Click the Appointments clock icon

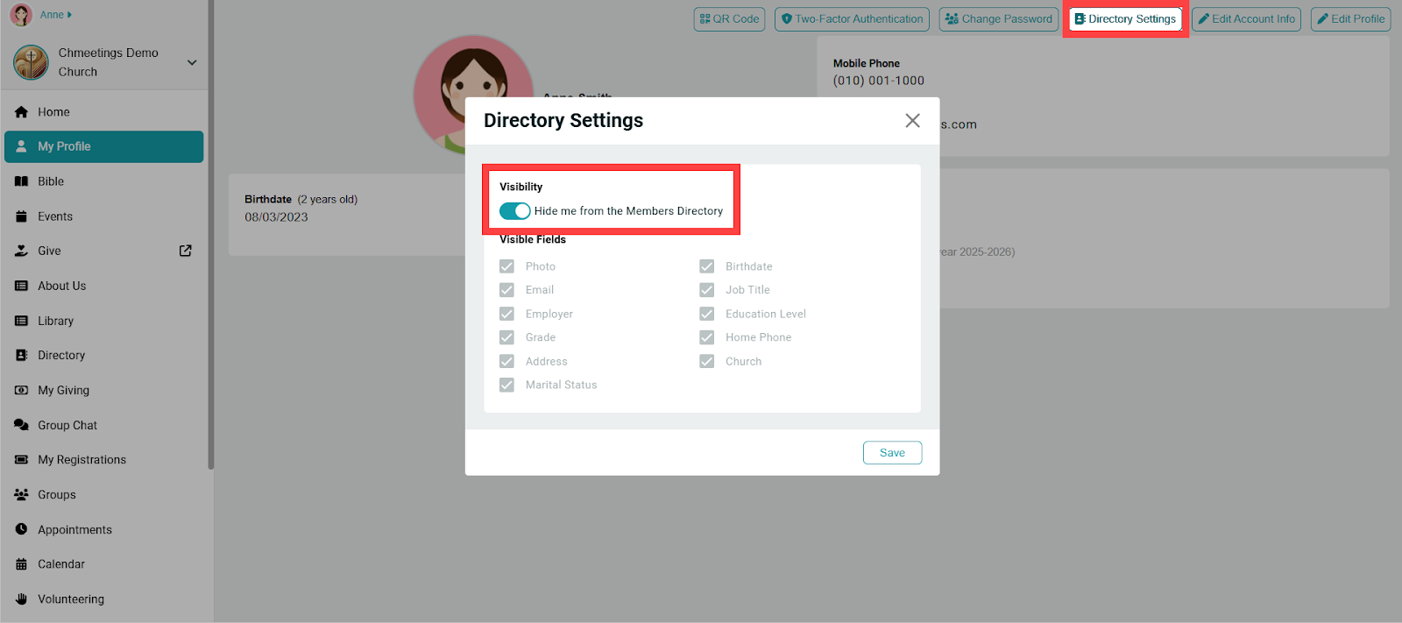click(x=21, y=529)
